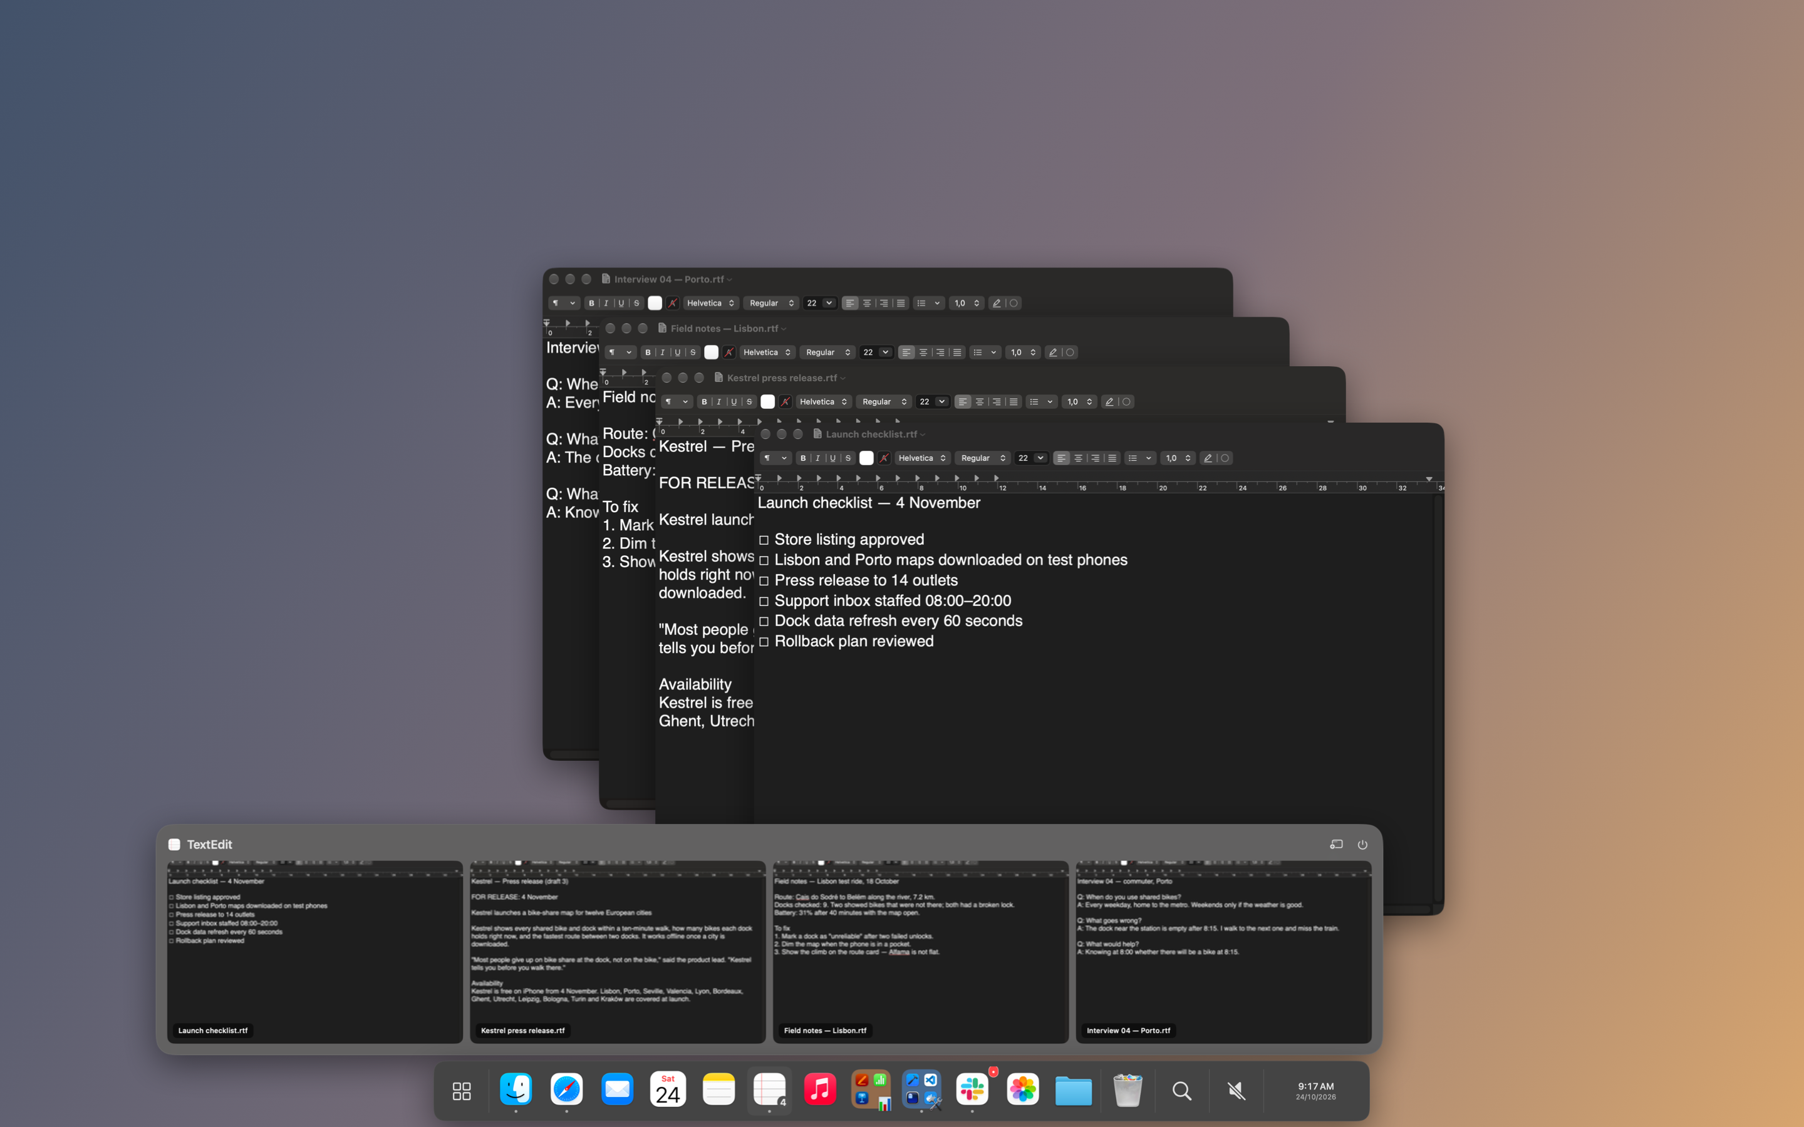Click the 9:17 AM clock in dock
This screenshot has width=1804, height=1127.
[1315, 1091]
